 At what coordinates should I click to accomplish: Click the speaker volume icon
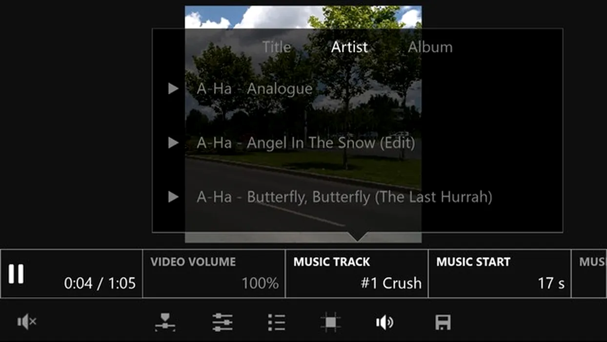pos(384,322)
